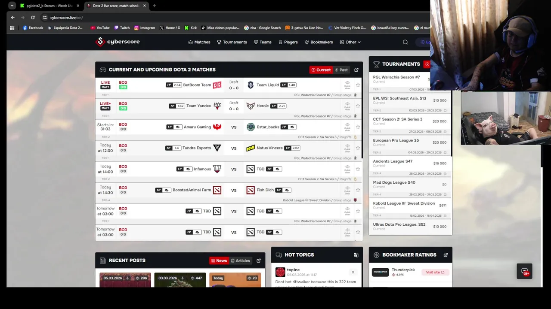The image size is (551, 309).
Task: Switch Recent Posts to Articles
Action: point(240,261)
